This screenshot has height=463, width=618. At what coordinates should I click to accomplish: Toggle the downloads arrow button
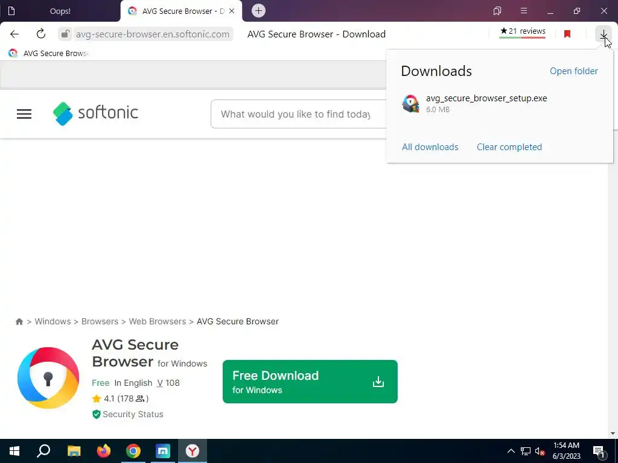click(604, 34)
